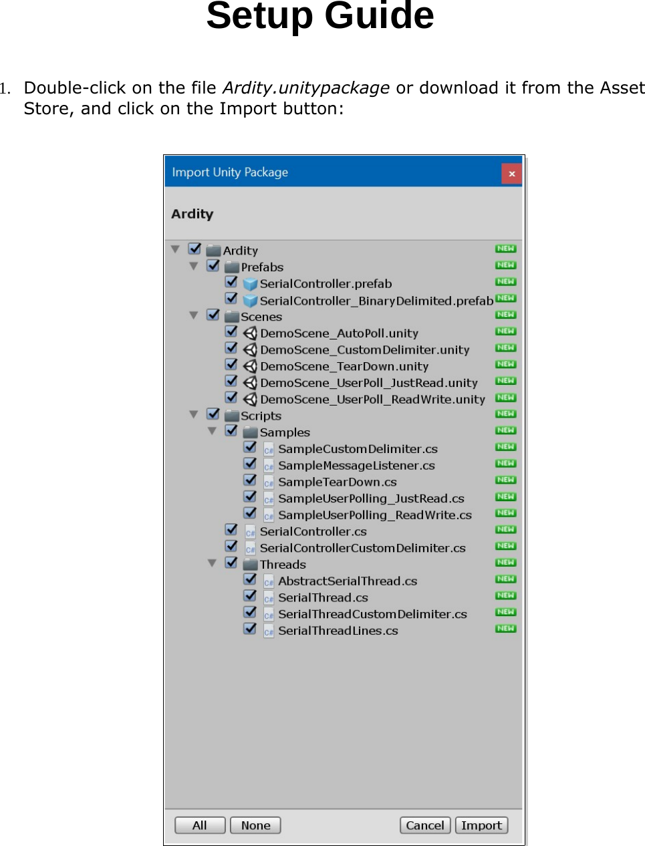This screenshot has height=846, width=645.
Task: Select the SerialController_BinaryDelimited.prefab file name
Action: coord(376,301)
